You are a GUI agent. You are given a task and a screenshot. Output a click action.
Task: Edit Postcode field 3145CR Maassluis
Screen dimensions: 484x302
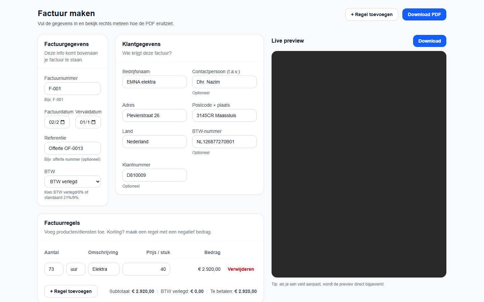[225, 115]
